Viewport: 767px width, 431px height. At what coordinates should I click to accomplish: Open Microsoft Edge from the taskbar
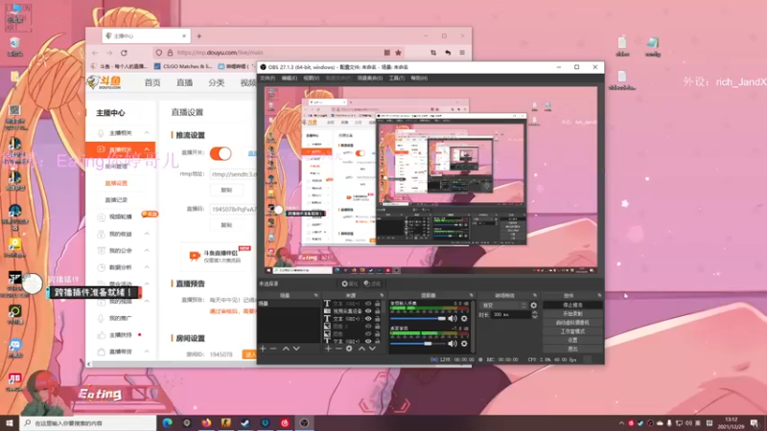click(x=167, y=422)
